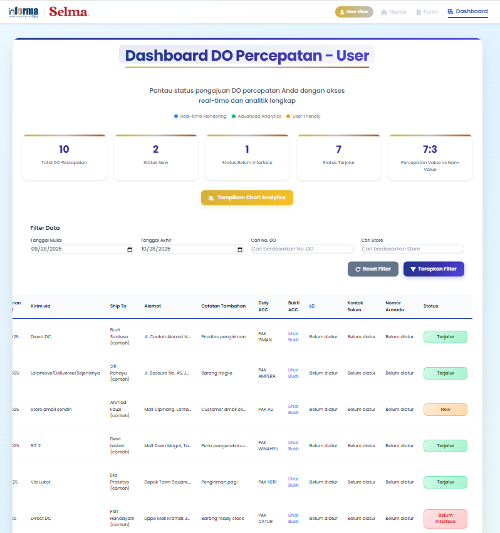Screen dimensions: 500x533
Task: Go to the Home menu
Action: 393,12
